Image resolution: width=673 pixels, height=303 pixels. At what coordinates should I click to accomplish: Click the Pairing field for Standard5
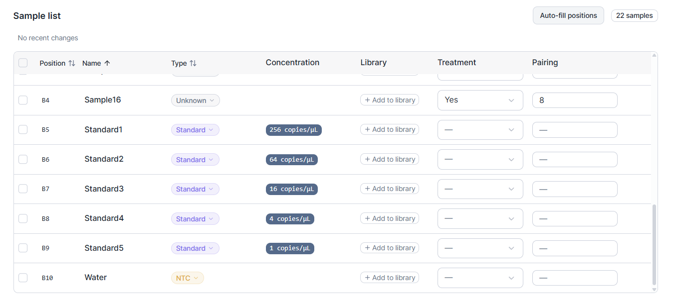[x=575, y=248]
